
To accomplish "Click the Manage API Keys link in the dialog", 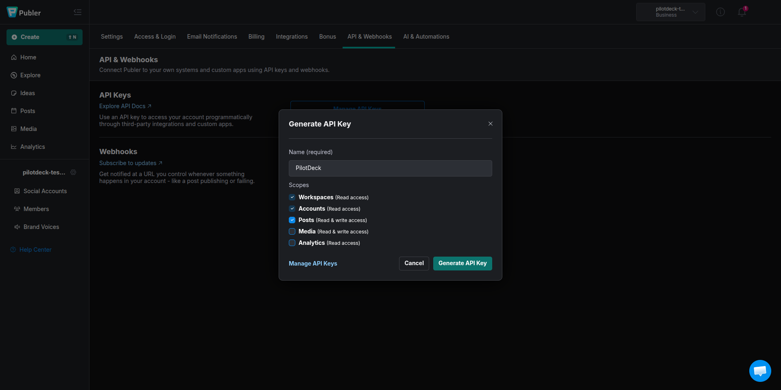I will 313,264.
